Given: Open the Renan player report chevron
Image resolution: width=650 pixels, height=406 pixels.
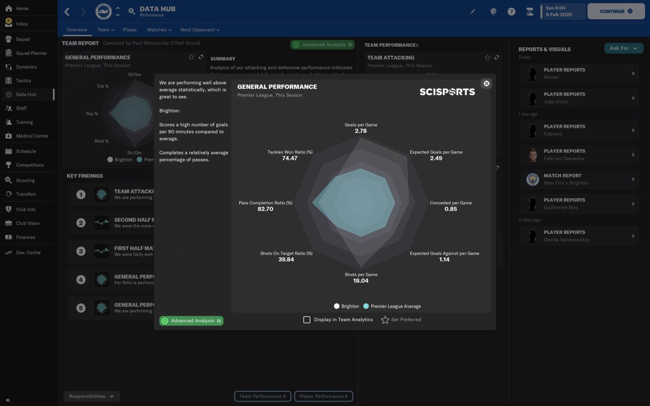Looking at the screenshot, I should coord(633,74).
